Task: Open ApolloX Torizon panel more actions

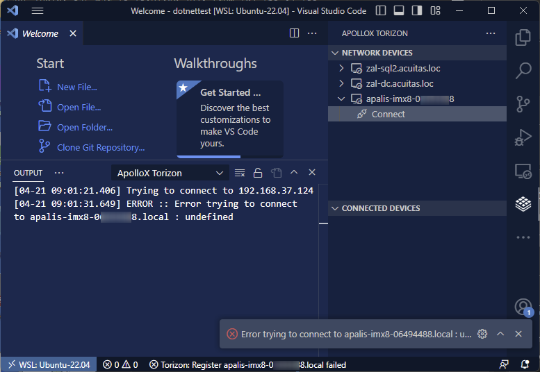Action: pos(491,33)
